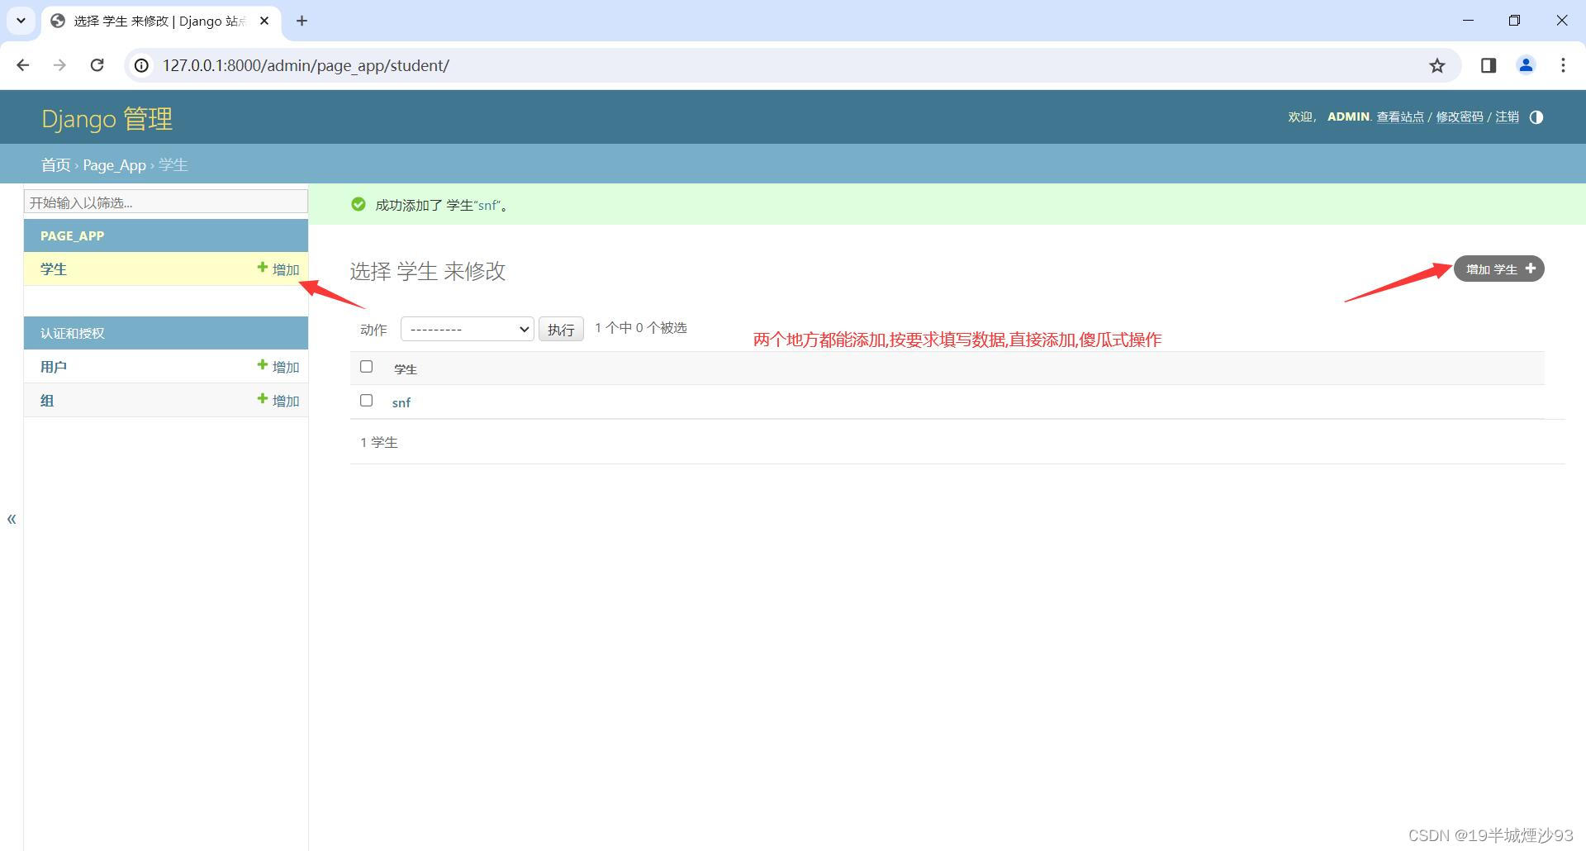This screenshot has width=1586, height=851.
Task: Open the snf student record
Action: [x=401, y=402]
